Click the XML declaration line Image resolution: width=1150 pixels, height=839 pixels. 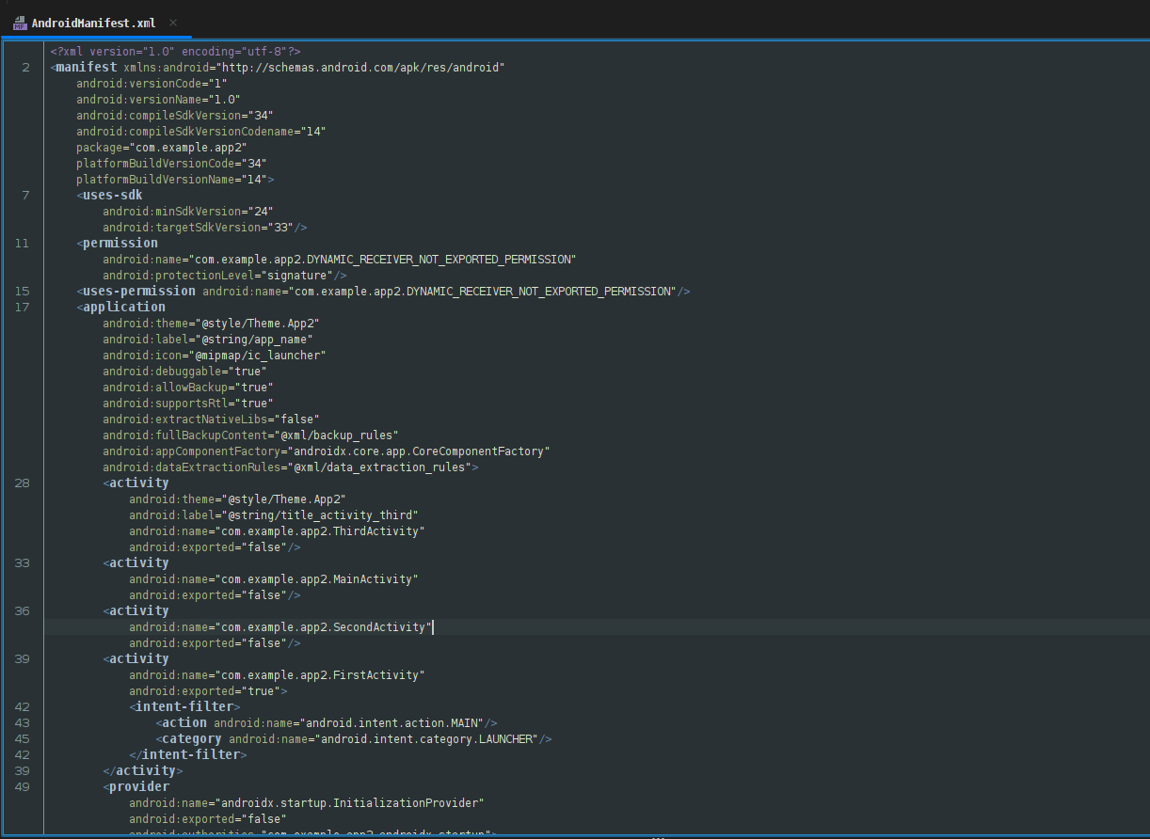pyautogui.click(x=175, y=52)
